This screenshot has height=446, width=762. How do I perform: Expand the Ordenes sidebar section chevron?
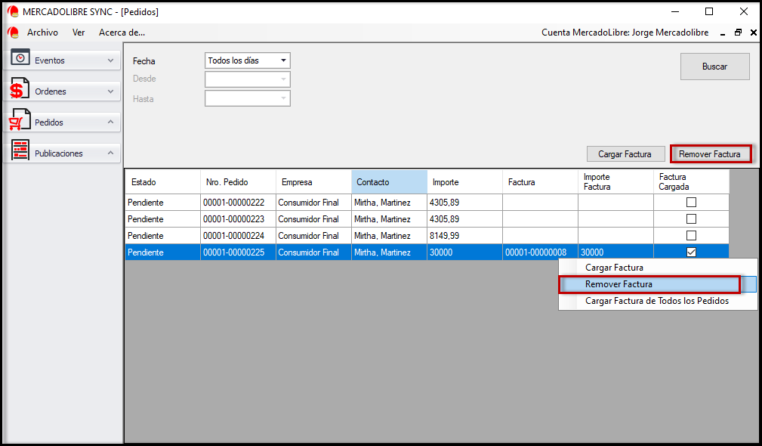pos(111,91)
